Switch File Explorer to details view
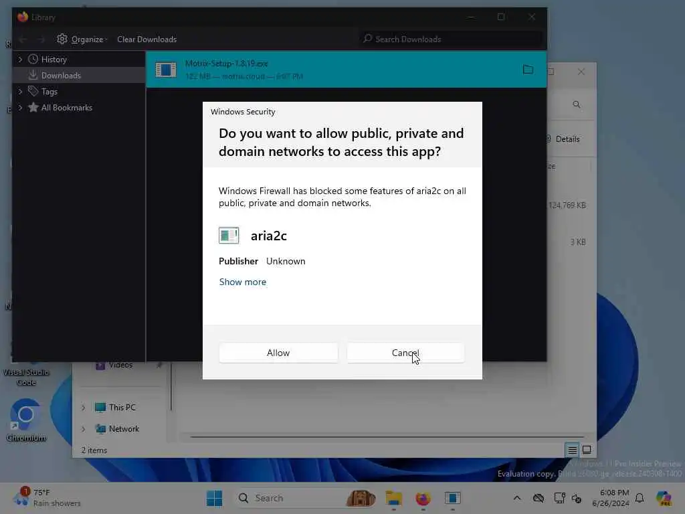This screenshot has height=514, width=685. (x=573, y=450)
